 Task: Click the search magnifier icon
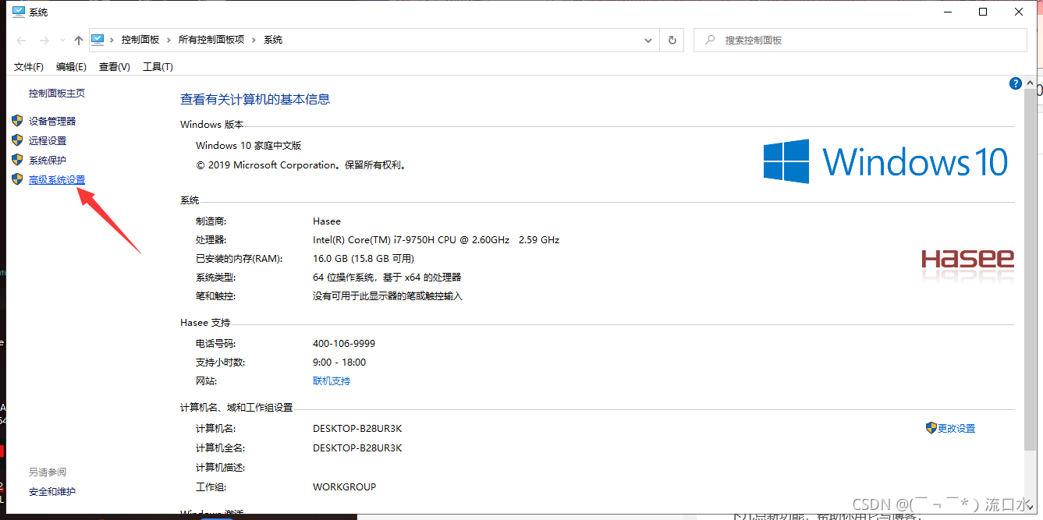click(710, 40)
